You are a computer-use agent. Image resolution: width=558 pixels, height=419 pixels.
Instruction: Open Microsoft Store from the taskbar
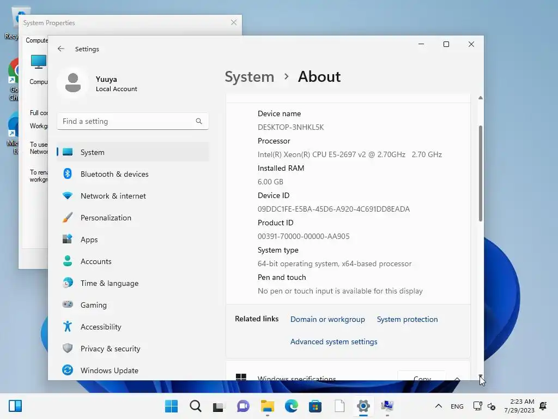click(x=315, y=406)
